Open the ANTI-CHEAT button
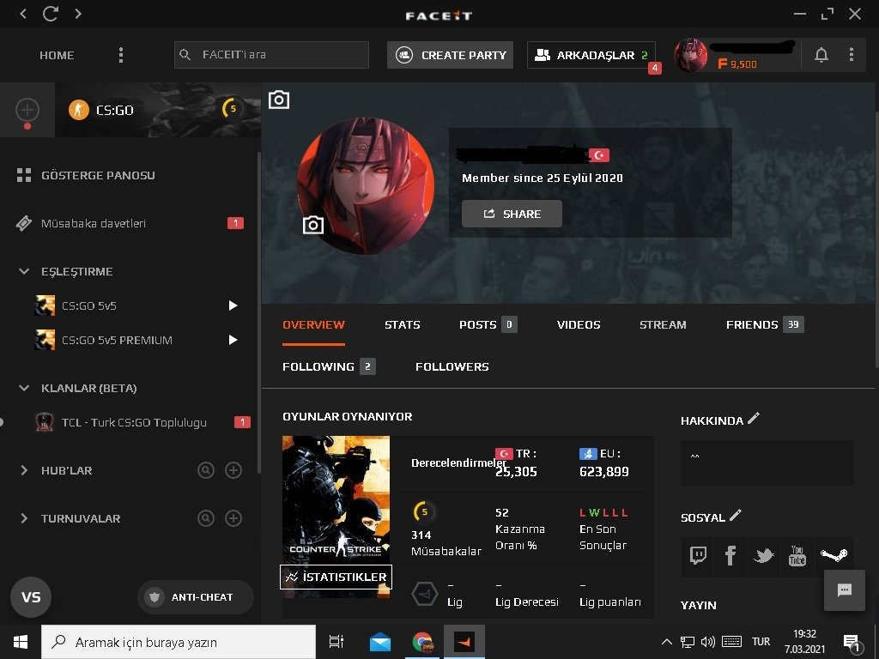The height and width of the screenshot is (659, 879). 196,597
